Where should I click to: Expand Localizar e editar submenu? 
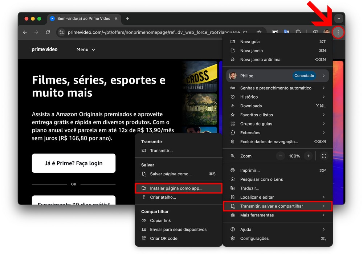coord(278,197)
